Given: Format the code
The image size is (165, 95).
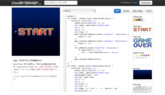Looking at the screenshot, I should (126, 11).
